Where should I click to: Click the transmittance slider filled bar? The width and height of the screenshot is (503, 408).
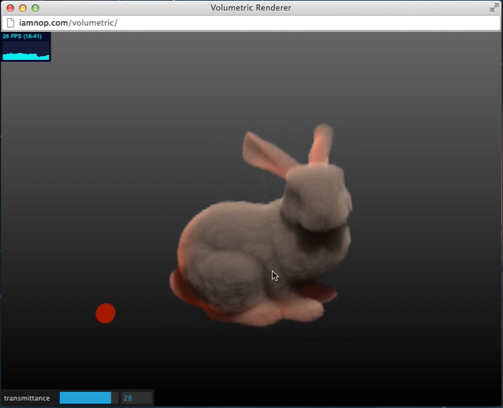84,397
